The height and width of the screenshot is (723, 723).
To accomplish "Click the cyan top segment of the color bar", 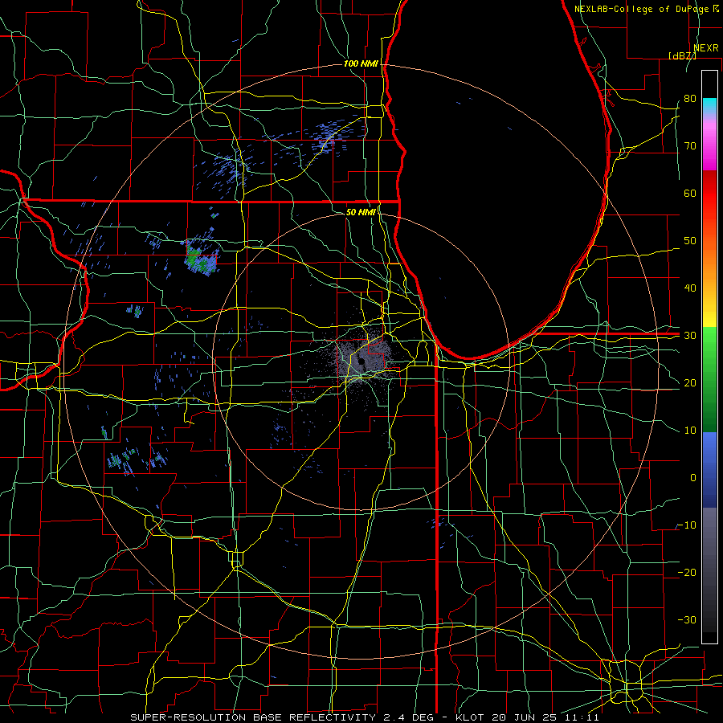I will click(709, 106).
